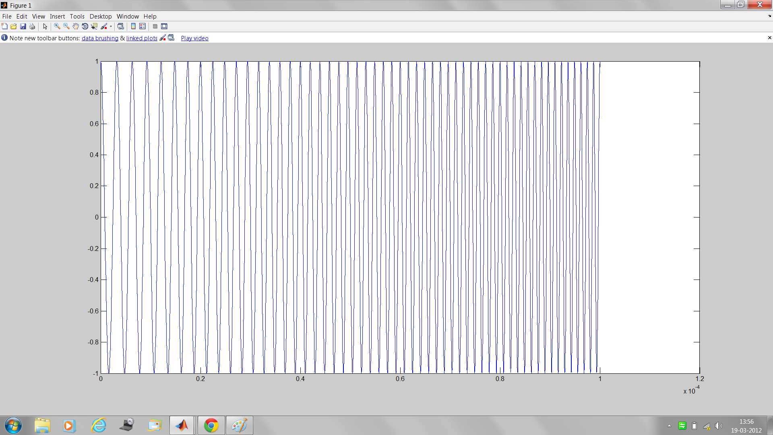Open the Brush tool dropdown arrow
Image resolution: width=773 pixels, height=435 pixels.
coord(110,26)
